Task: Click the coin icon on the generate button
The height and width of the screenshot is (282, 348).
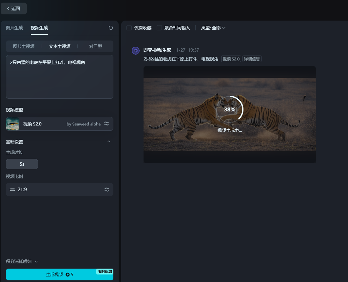Action: (x=68, y=274)
